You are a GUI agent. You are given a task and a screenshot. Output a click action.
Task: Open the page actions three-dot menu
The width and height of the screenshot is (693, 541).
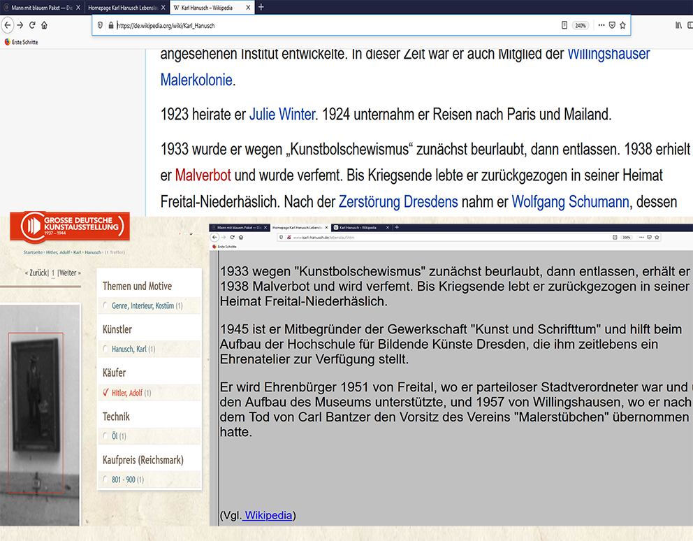click(x=601, y=25)
